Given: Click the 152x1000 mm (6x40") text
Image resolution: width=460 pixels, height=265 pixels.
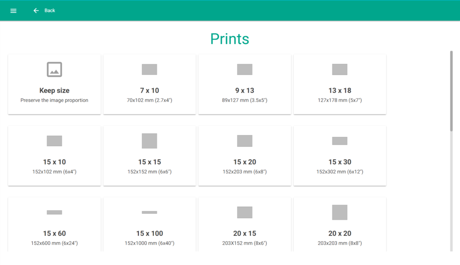Looking at the screenshot, I should pyautogui.click(x=149, y=243).
